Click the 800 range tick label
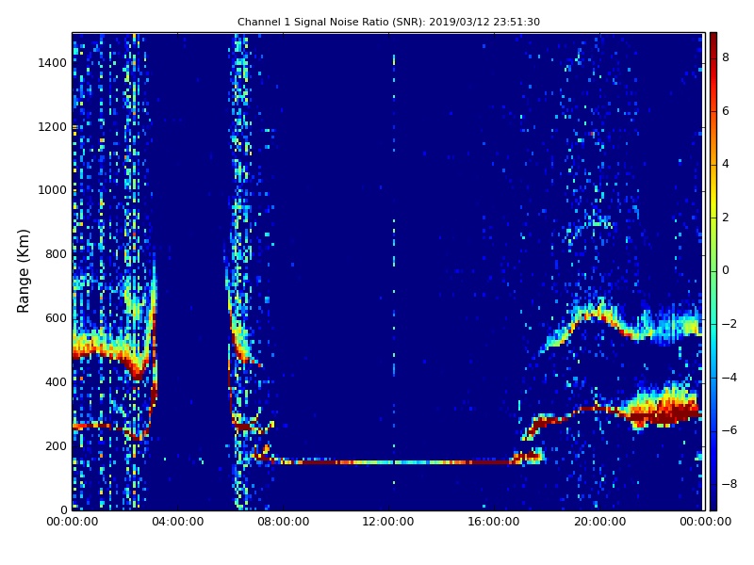 [x=56, y=254]
